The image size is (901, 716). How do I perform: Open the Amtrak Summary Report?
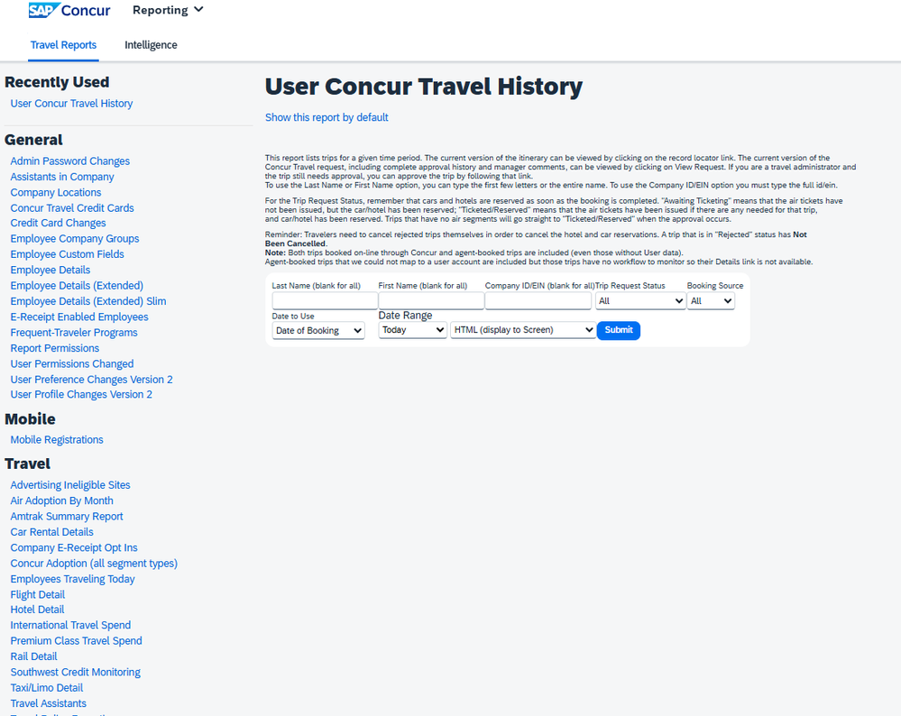click(x=67, y=516)
